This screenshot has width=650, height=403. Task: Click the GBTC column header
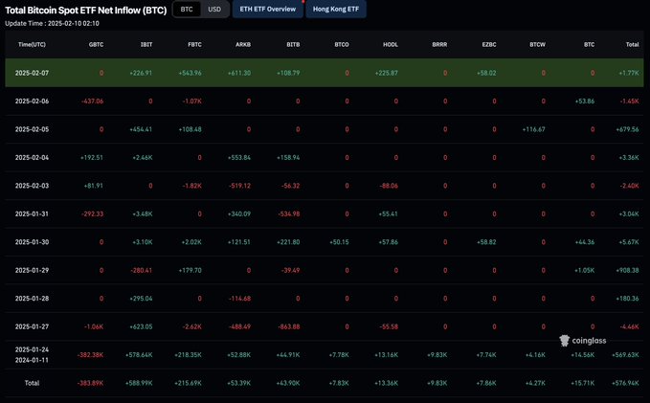(96, 45)
